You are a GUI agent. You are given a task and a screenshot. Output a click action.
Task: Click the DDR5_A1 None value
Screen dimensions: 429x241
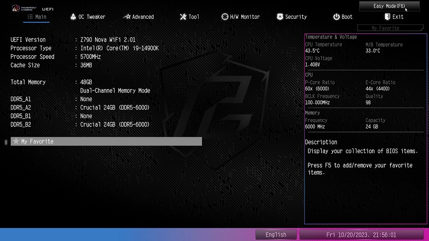click(86, 99)
